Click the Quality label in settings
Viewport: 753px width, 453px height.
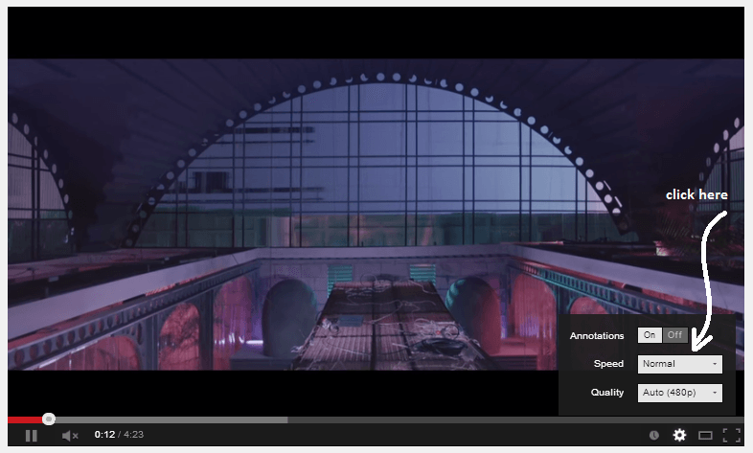pos(607,393)
